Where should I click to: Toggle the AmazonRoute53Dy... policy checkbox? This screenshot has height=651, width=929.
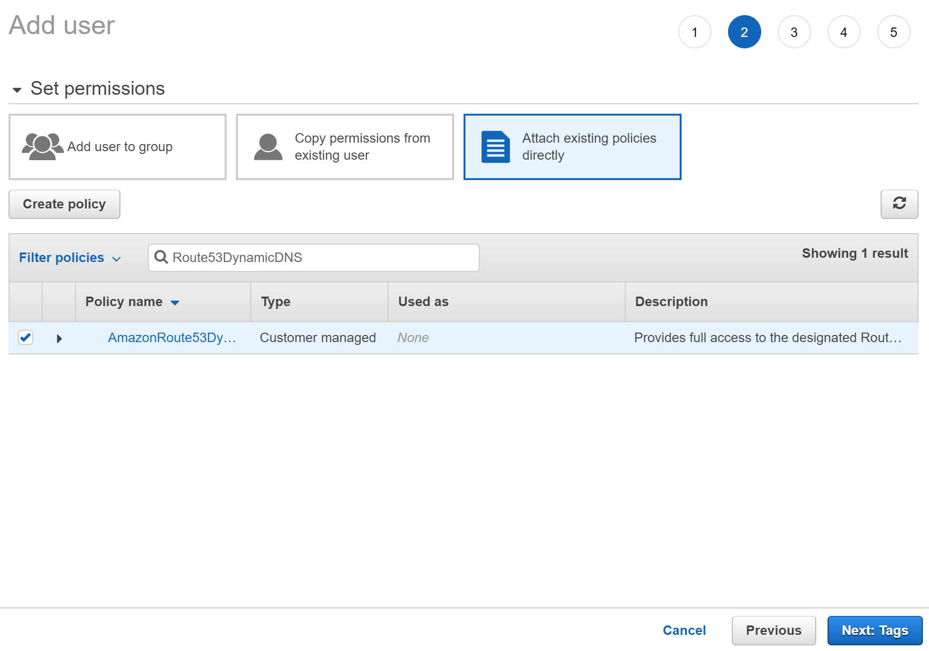coord(26,336)
